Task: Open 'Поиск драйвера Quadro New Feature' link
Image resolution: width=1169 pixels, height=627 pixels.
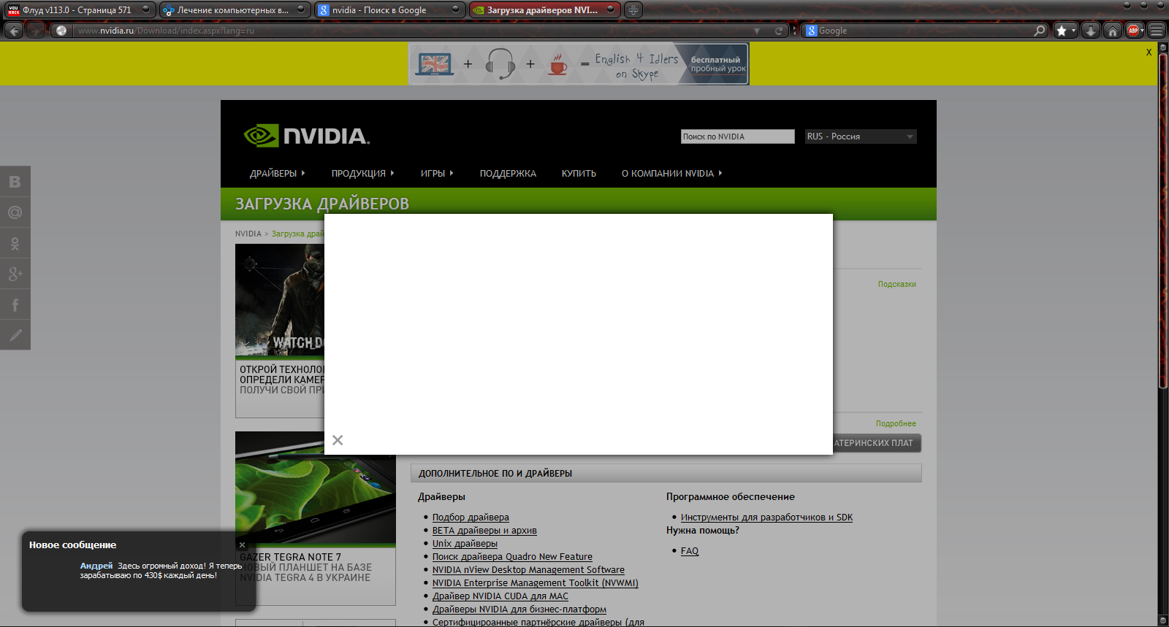Action: coord(512,557)
